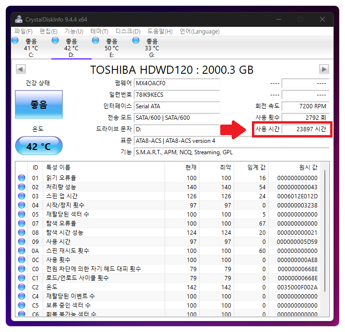Viewport: 345px width, 332px height.
Task: Click the serial number field 78IK9KECS
Action: coord(177,95)
